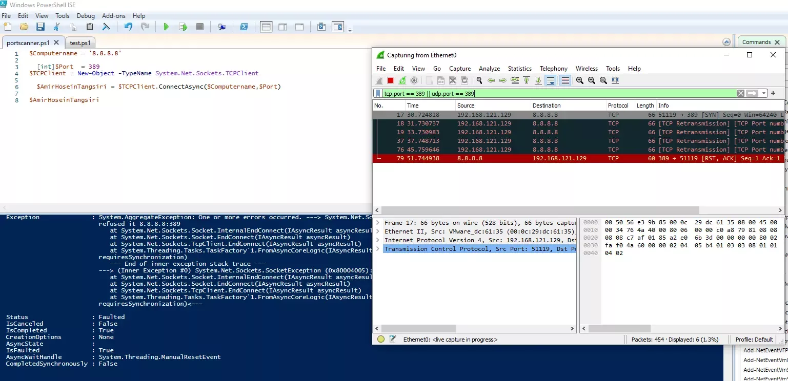Viewport: 788px width, 381px height.
Task: Save the current script
Action: (x=40, y=27)
